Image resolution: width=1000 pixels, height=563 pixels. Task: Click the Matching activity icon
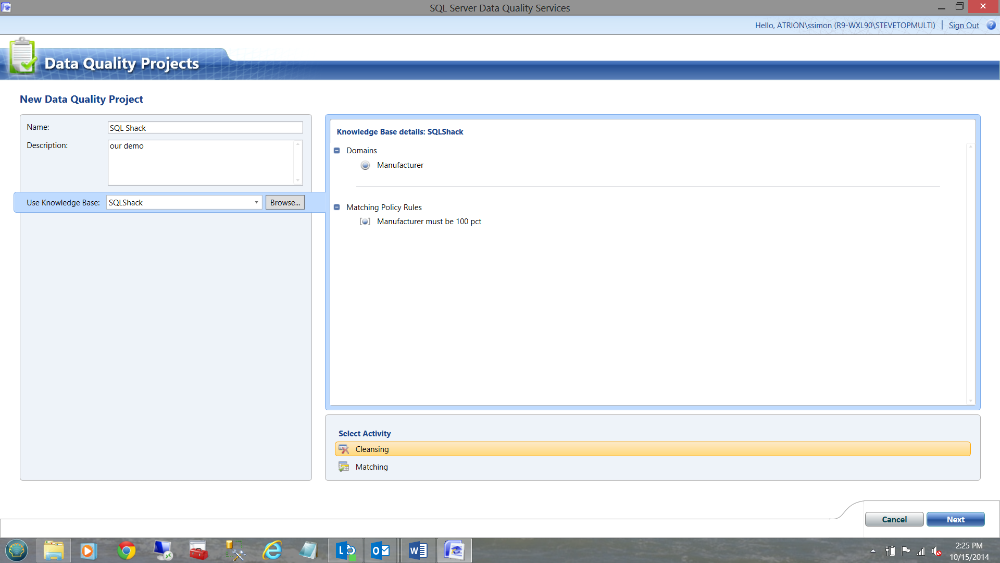tap(344, 467)
